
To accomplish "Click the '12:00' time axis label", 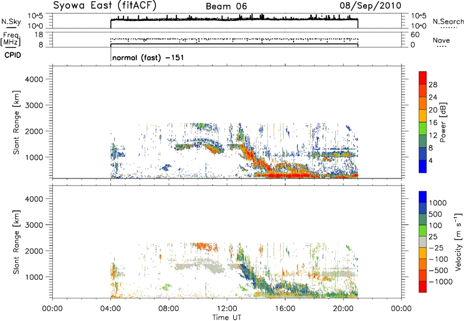I will click(x=227, y=309).
